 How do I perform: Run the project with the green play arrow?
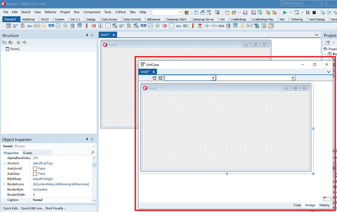tap(285, 12)
